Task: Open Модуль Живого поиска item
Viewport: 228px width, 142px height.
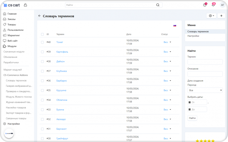Action: click(x=19, y=97)
